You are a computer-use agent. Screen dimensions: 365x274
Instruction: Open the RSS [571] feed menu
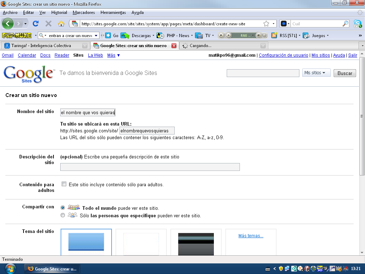pos(286,35)
